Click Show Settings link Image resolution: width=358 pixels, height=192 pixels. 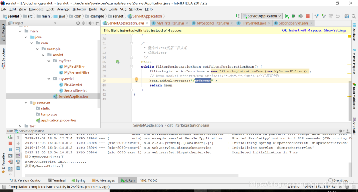335,30
